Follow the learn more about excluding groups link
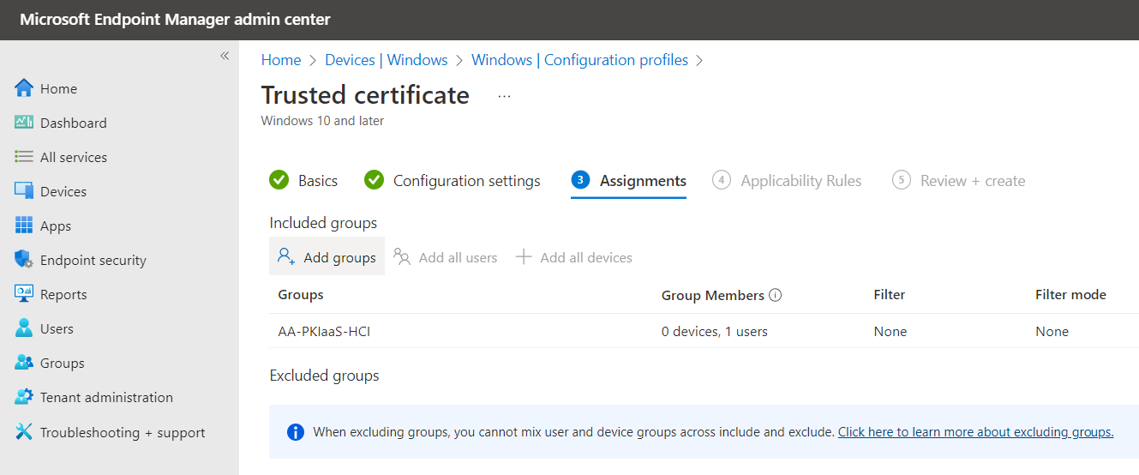This screenshot has width=1139, height=475. coord(975,432)
